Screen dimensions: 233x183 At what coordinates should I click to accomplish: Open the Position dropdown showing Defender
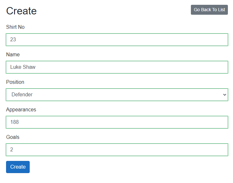(x=117, y=95)
